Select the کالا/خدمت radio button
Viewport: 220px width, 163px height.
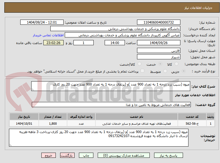tap(139, 64)
